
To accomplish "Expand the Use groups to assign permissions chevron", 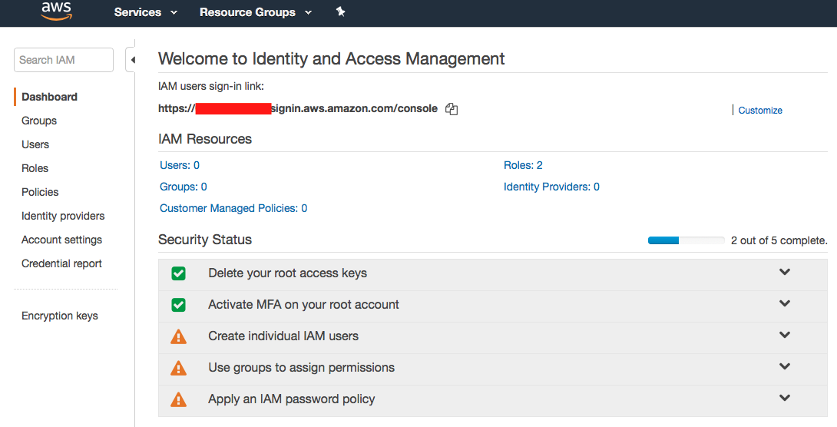I will (x=784, y=366).
